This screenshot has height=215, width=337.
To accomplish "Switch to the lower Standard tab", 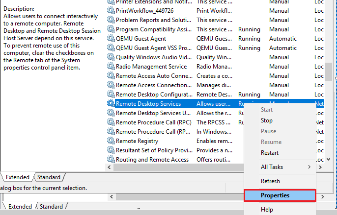I will click(51, 206).
